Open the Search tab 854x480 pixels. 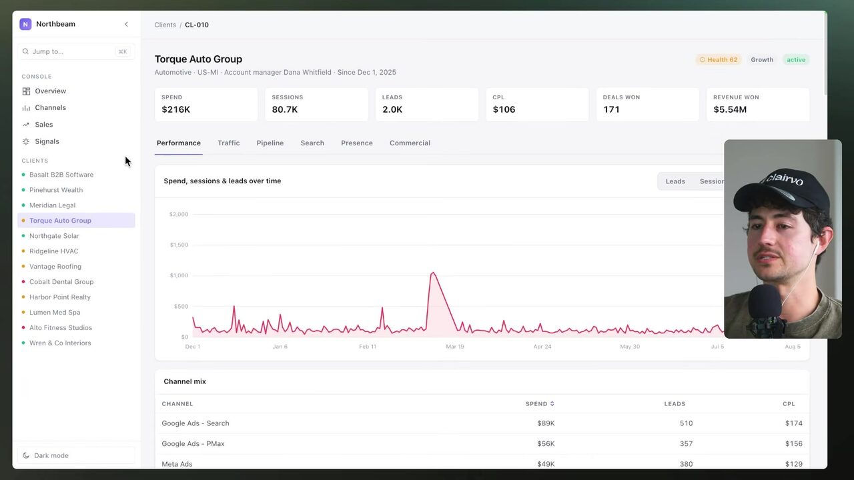click(312, 143)
